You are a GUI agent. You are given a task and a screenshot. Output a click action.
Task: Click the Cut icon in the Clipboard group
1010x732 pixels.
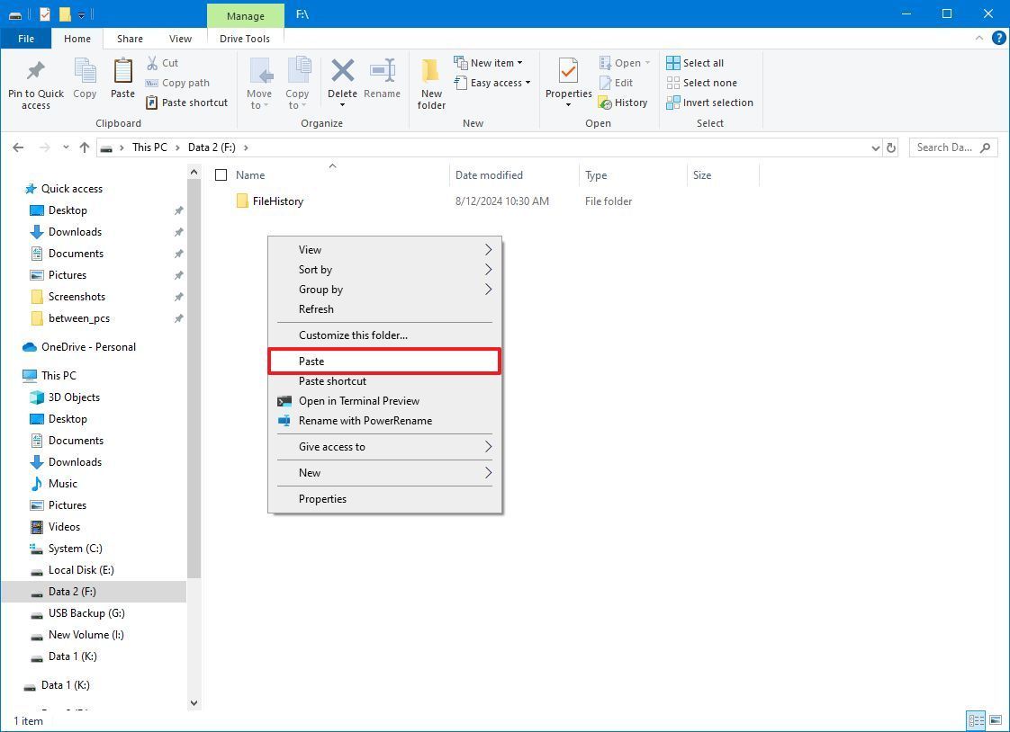tap(151, 63)
